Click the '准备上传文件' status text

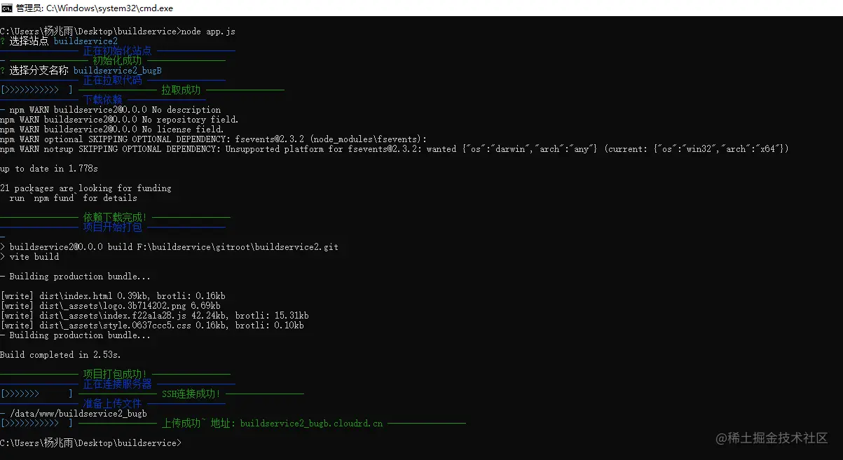[x=112, y=404]
